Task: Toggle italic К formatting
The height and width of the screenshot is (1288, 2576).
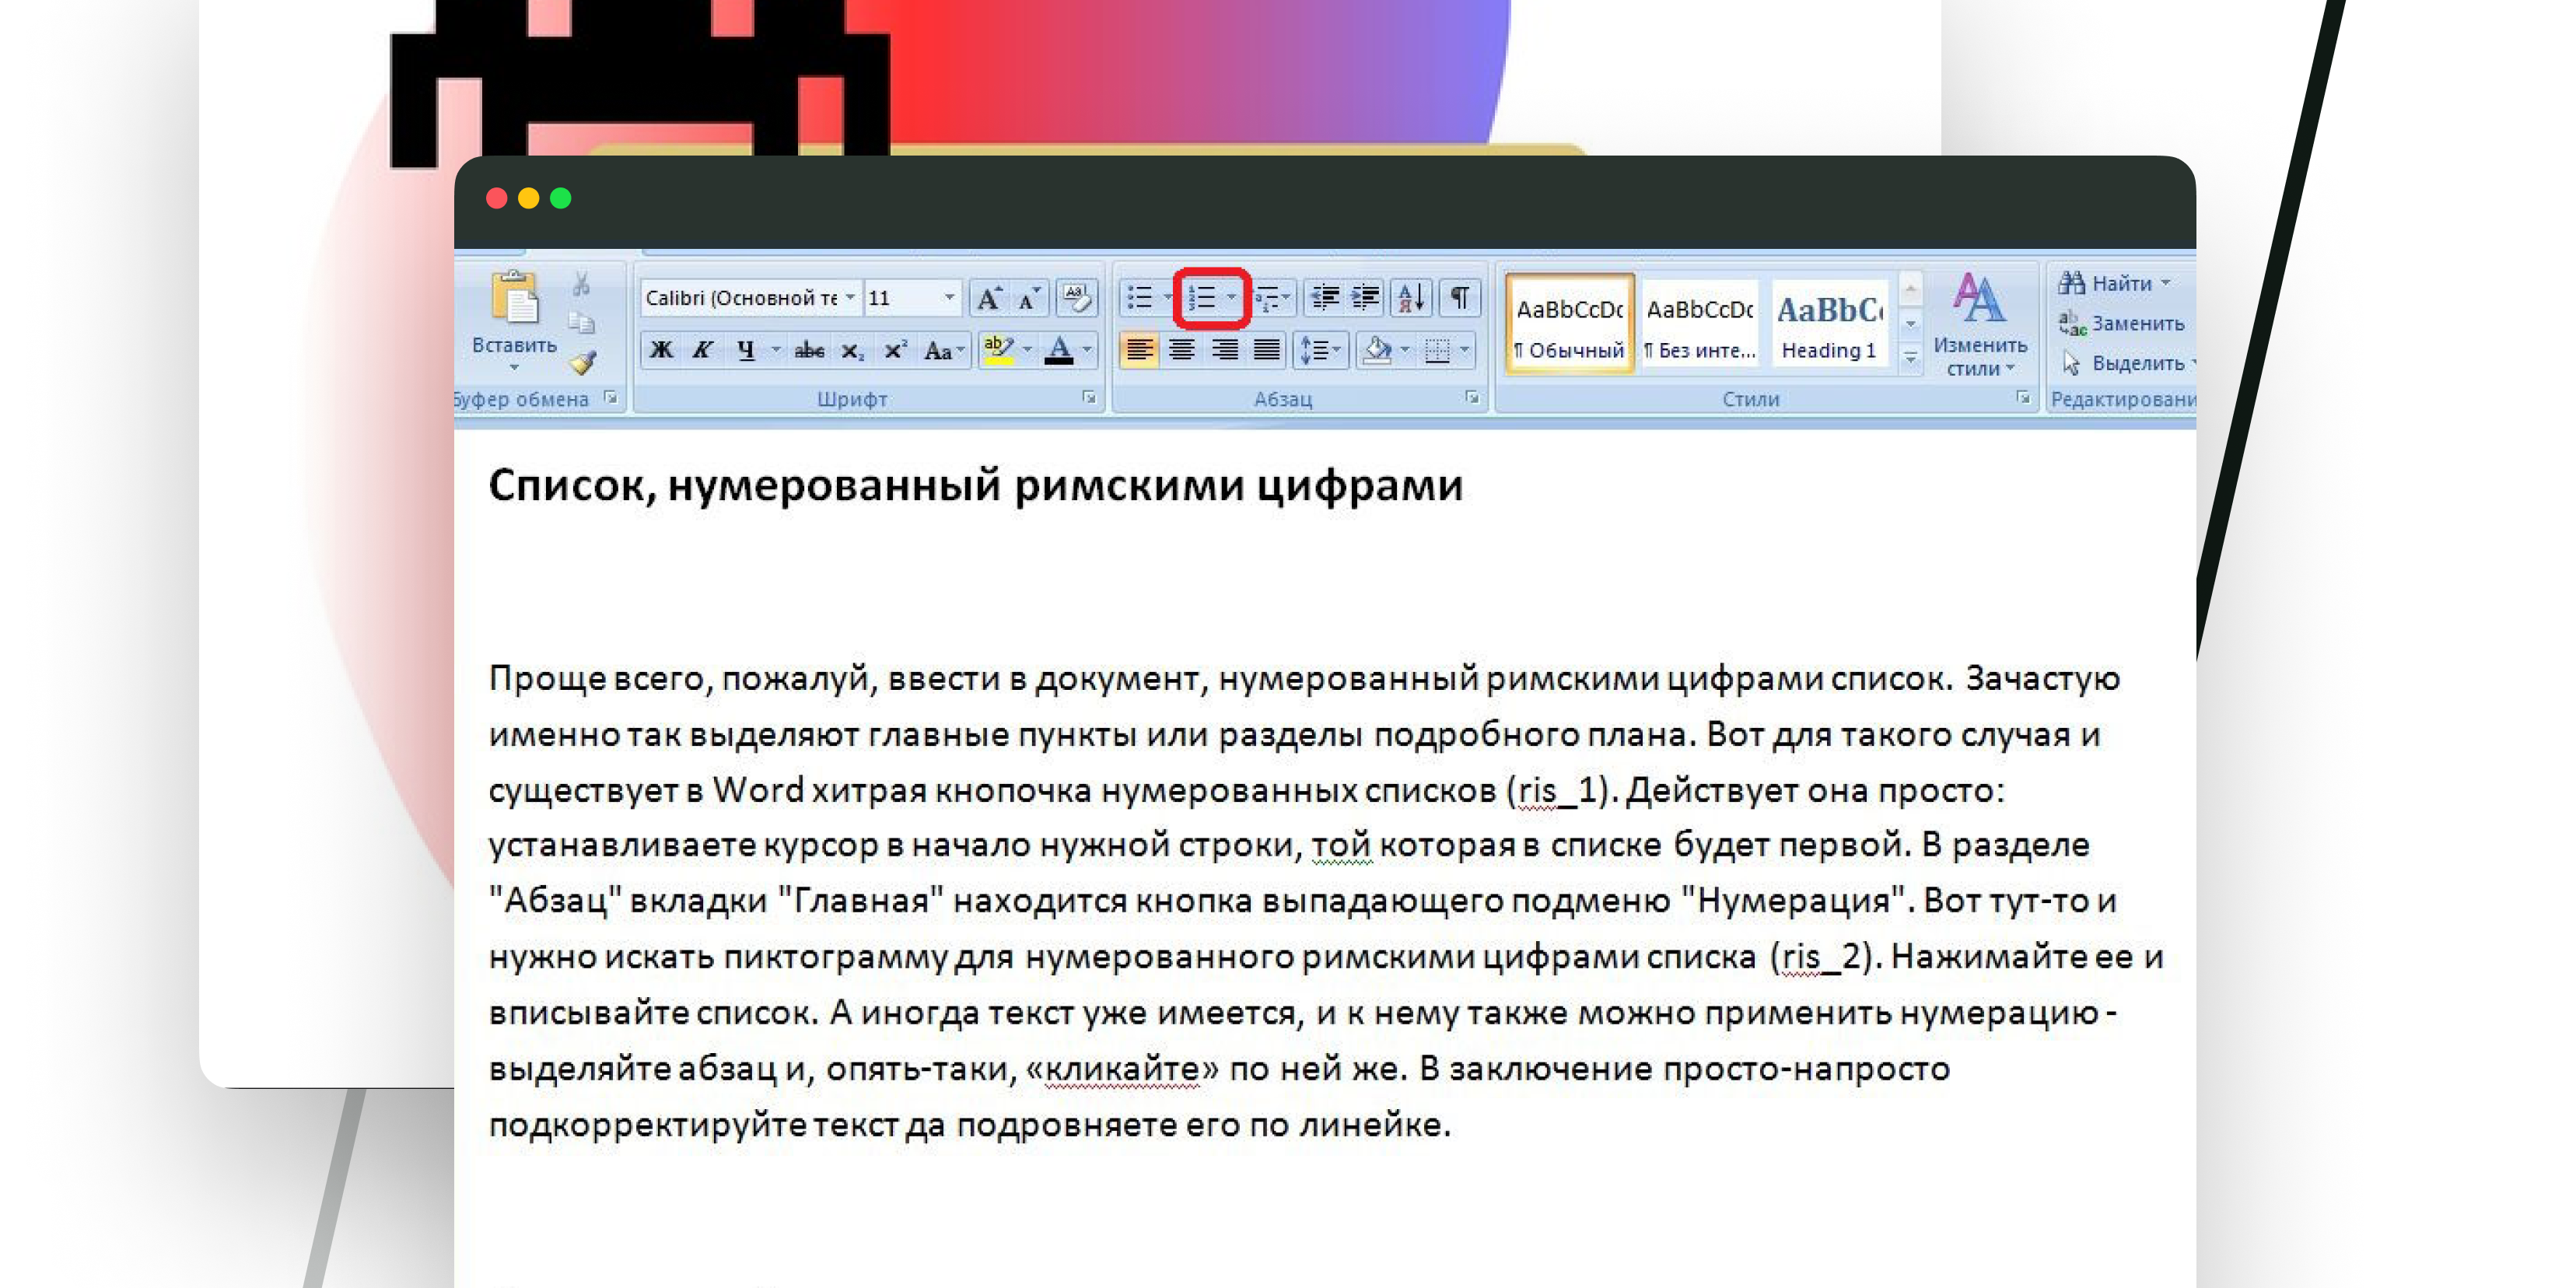Action: tap(703, 350)
